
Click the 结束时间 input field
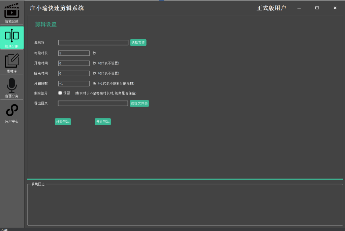click(x=74, y=73)
